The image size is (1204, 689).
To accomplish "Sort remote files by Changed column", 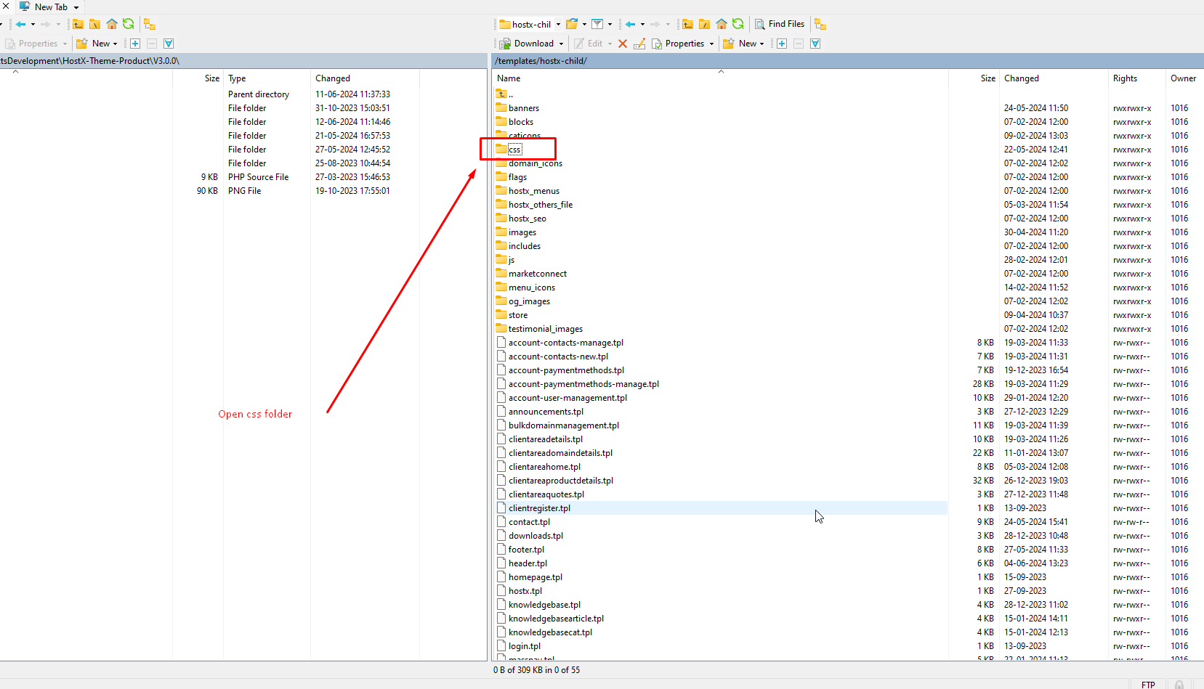I will coord(1021,78).
